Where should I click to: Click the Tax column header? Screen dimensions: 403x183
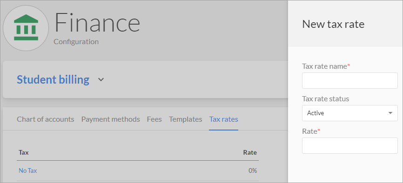(24, 152)
